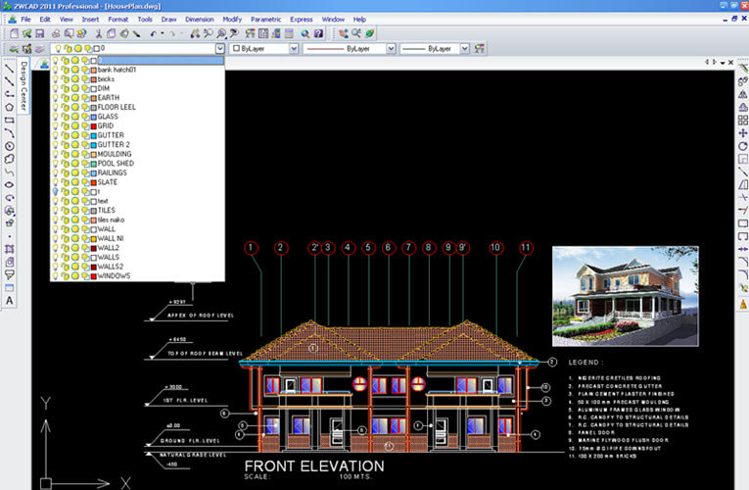Toggle the lightbulb on the GLASS layer

56,117
